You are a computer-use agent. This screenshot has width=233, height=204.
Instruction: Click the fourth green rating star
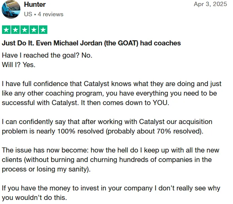34,30
